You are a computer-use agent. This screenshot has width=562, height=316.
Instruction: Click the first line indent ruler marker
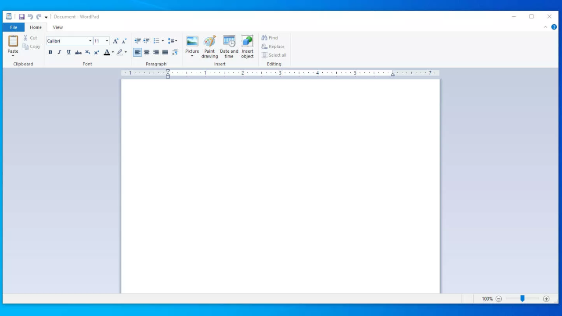168,71
